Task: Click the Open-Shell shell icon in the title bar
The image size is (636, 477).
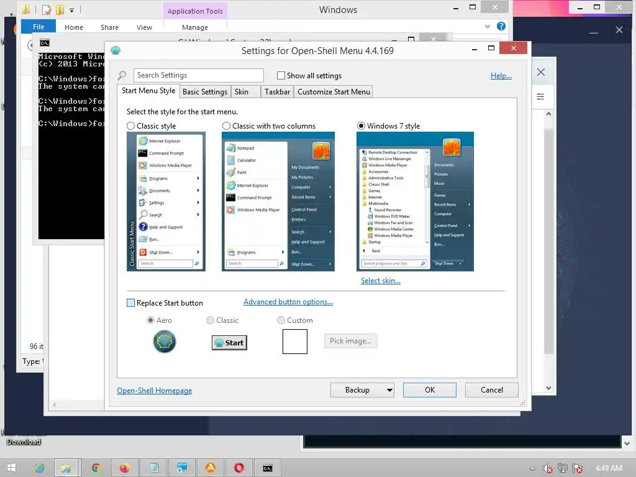Action: pyautogui.click(x=116, y=50)
